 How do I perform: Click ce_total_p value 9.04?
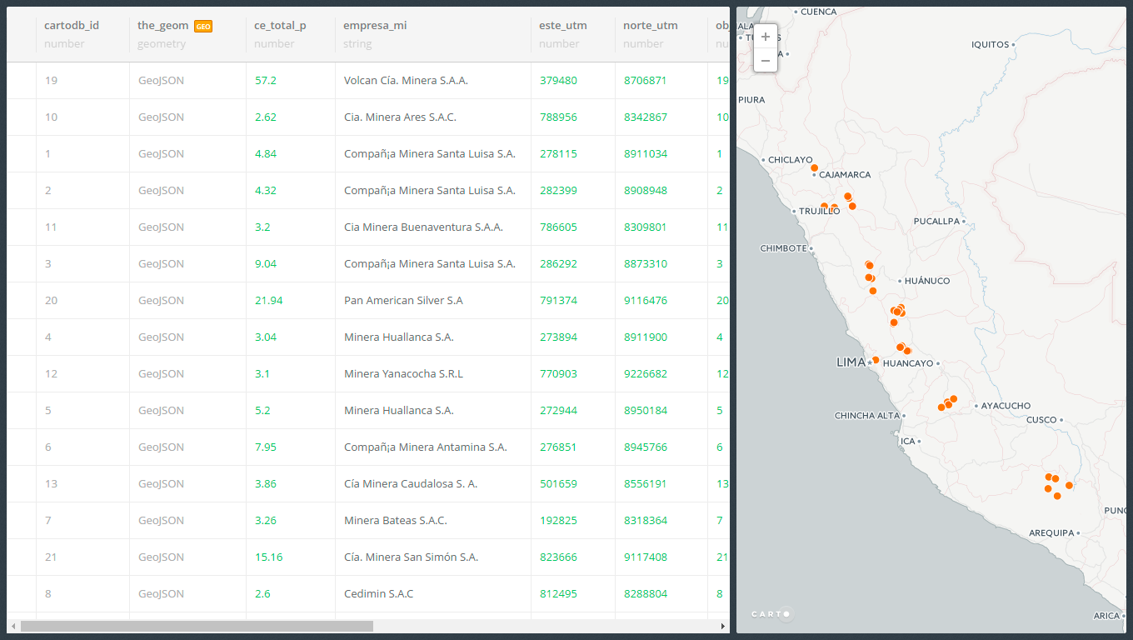pyautogui.click(x=266, y=264)
